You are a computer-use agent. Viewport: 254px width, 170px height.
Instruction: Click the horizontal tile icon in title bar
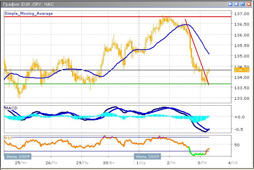pos(237,4)
